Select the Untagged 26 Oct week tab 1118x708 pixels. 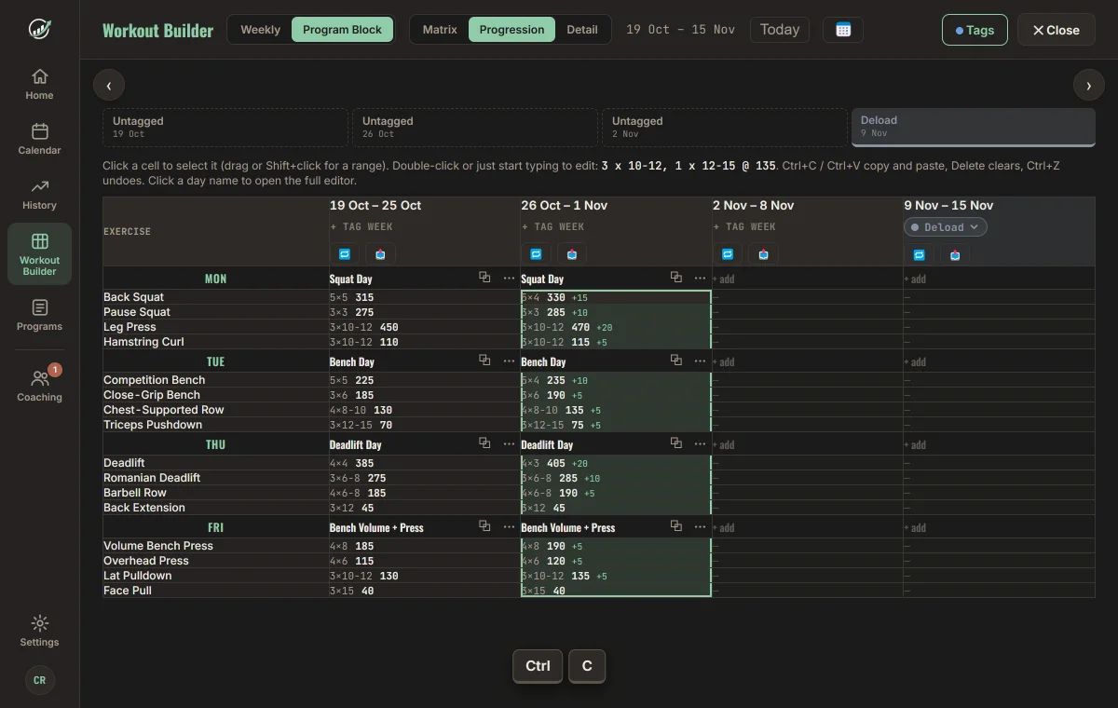474,128
